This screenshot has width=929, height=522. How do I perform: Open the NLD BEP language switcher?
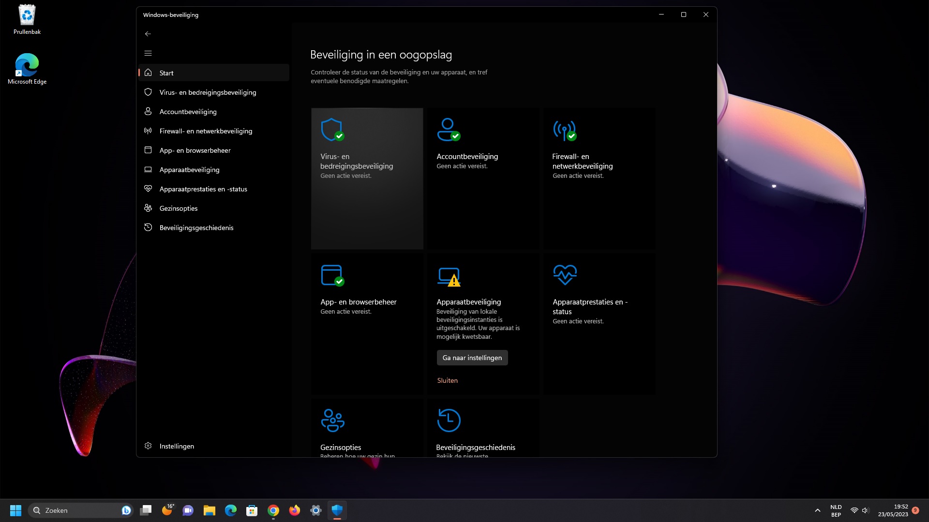tap(836, 510)
